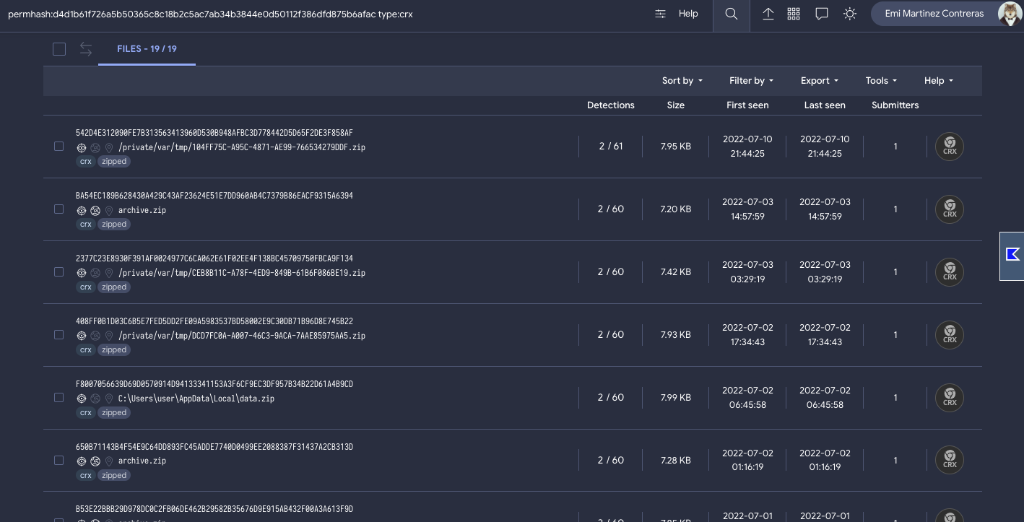
Task: Select checkbox for 2377C2 file row
Action: click(x=59, y=271)
